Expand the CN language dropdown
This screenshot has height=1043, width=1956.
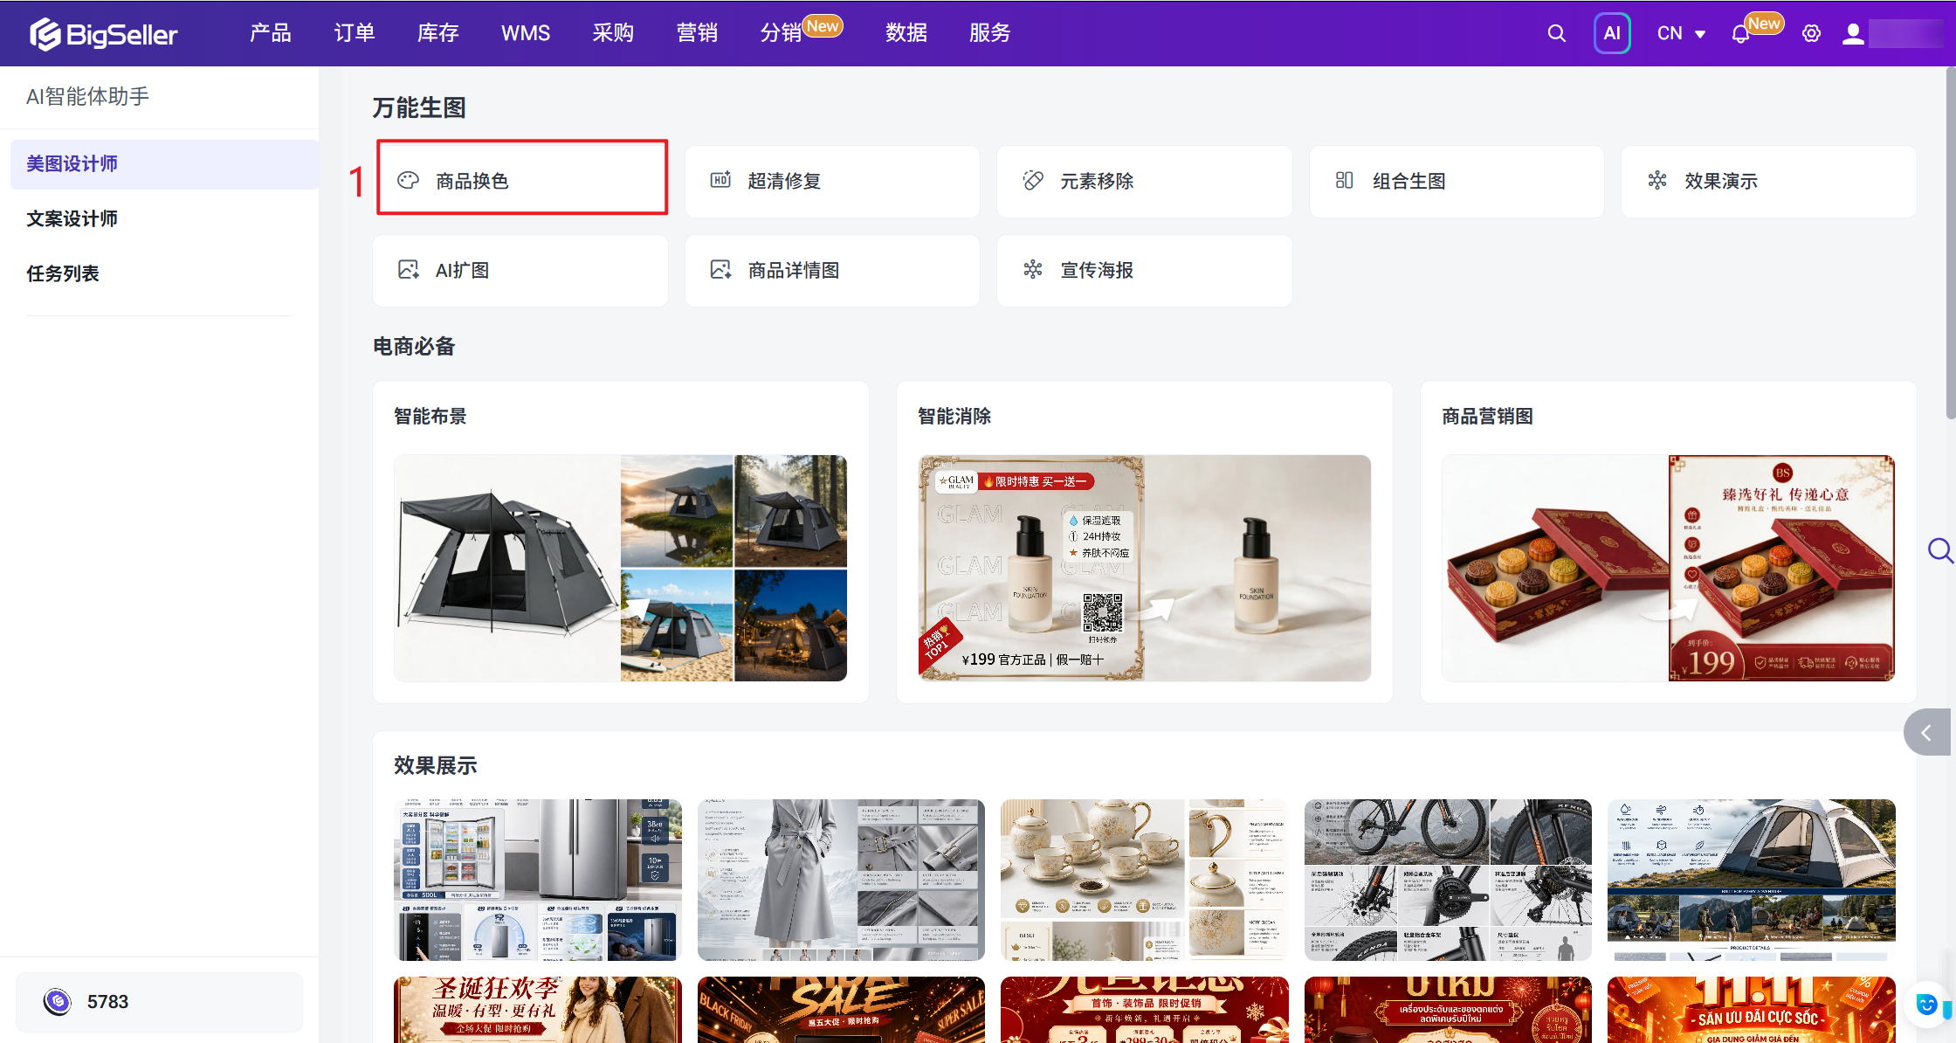pyautogui.click(x=1681, y=33)
